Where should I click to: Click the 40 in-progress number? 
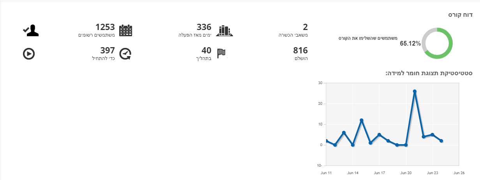pyautogui.click(x=206, y=50)
